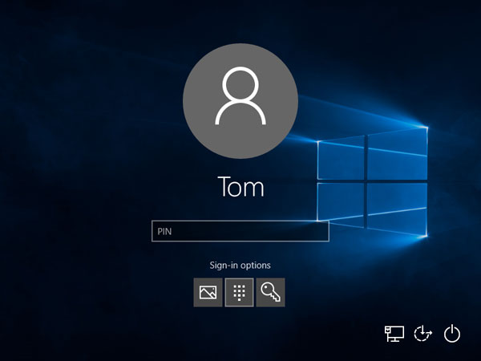The width and height of the screenshot is (481, 361).
Task: Click the Sign-in options label
Action: tap(240, 266)
